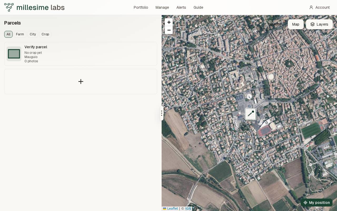Click the Parcels heading
The width and height of the screenshot is (337, 211).
pos(12,23)
